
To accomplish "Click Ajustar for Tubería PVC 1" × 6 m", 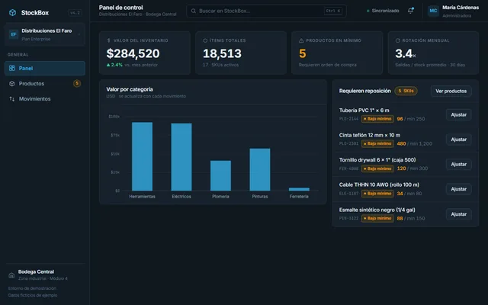I will coord(458,114).
